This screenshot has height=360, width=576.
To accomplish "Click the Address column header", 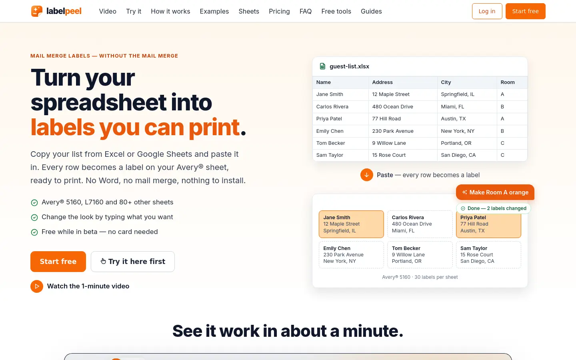I will tap(403, 82).
